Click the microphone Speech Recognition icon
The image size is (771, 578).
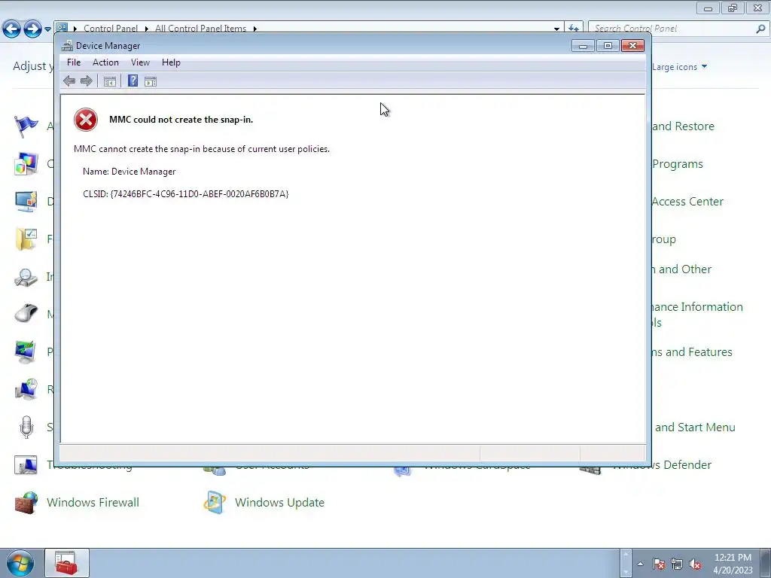tap(26, 427)
